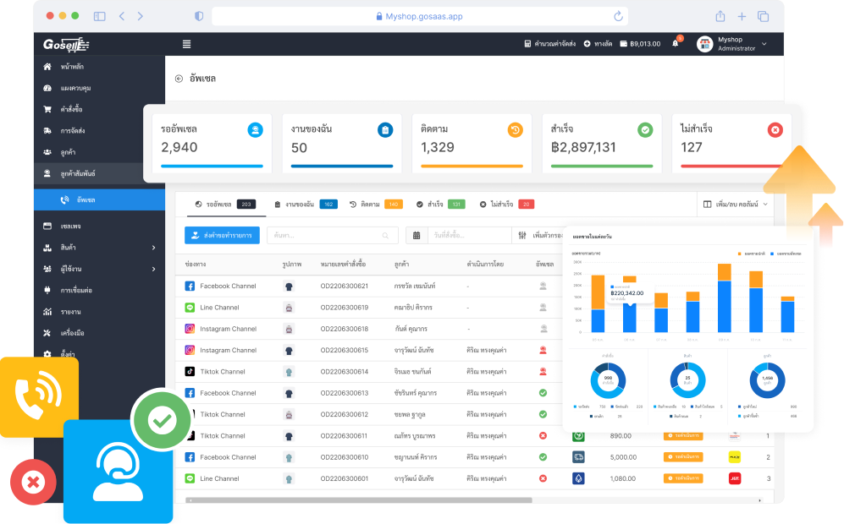
Task: Click the GoSell logo
Action: click(x=66, y=44)
